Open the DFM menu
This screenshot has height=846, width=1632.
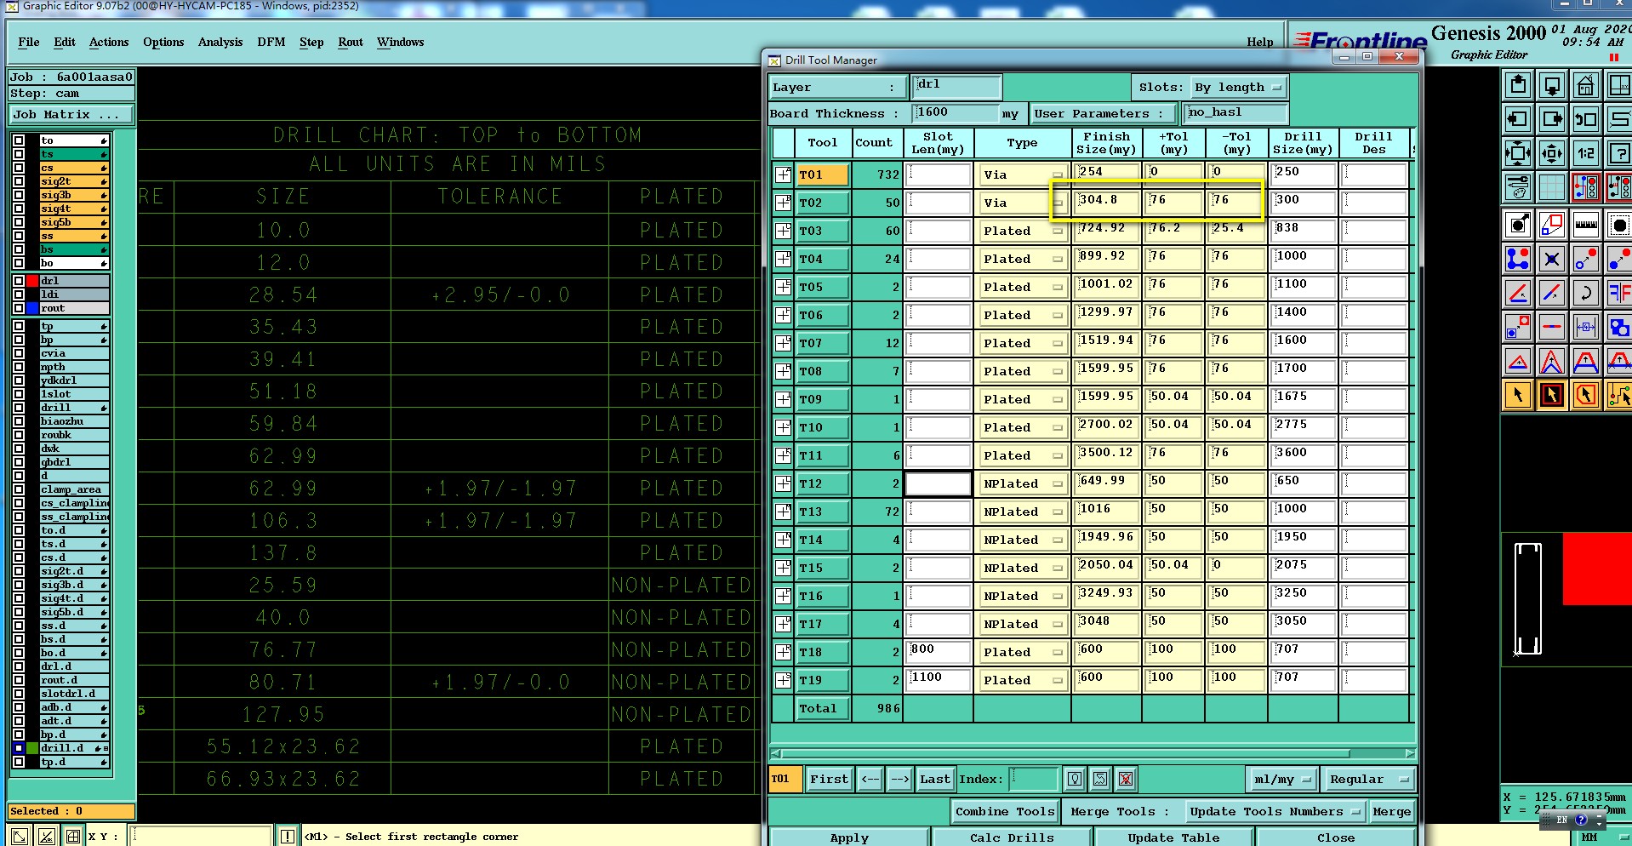coord(271,42)
